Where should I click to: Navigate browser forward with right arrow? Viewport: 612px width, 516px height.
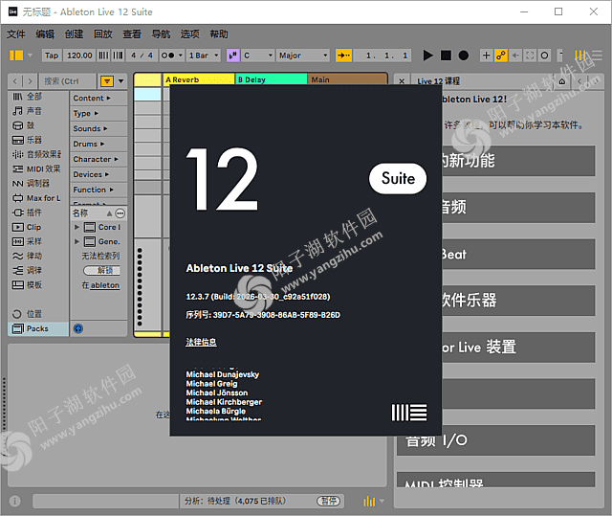click(x=30, y=81)
